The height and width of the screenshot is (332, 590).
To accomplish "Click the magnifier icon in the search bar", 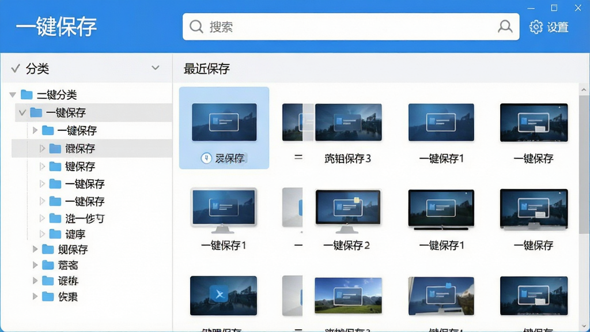I will 196,27.
